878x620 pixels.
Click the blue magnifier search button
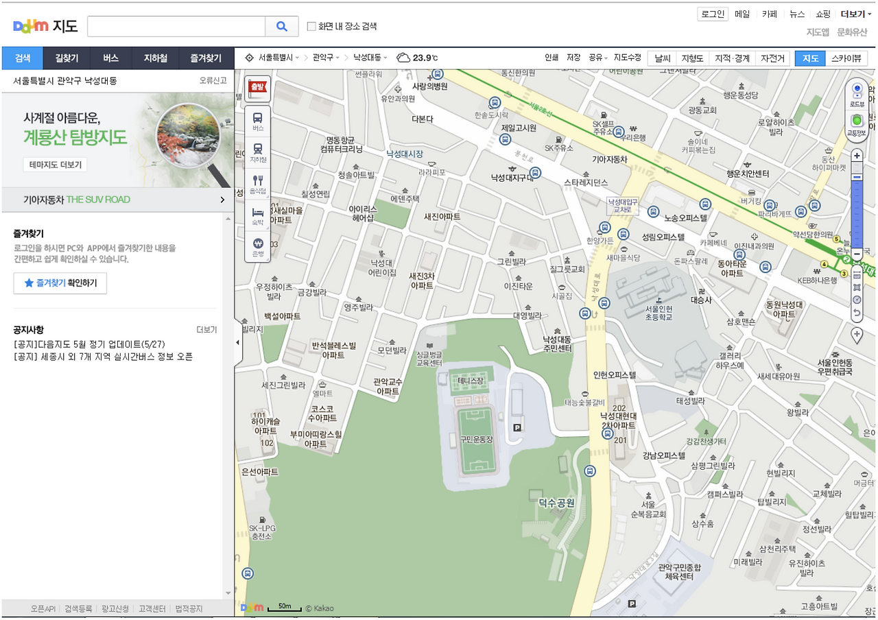tap(281, 26)
